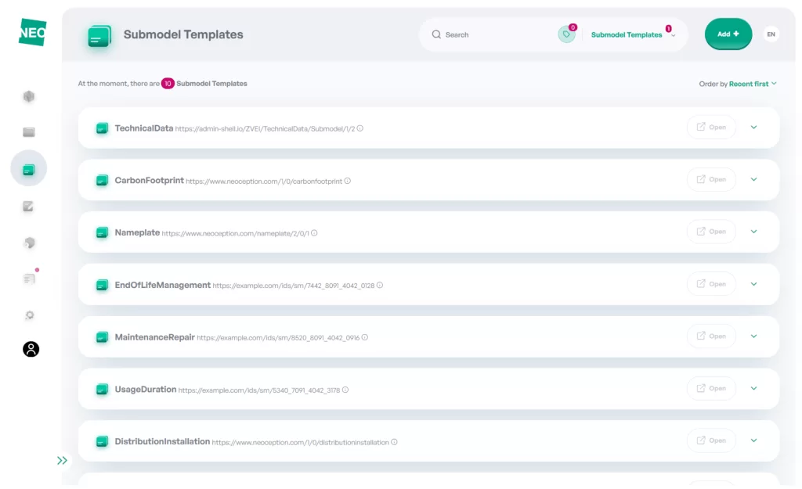Expand the Nameplate row chevron
This screenshot has width=802, height=489.
753,232
